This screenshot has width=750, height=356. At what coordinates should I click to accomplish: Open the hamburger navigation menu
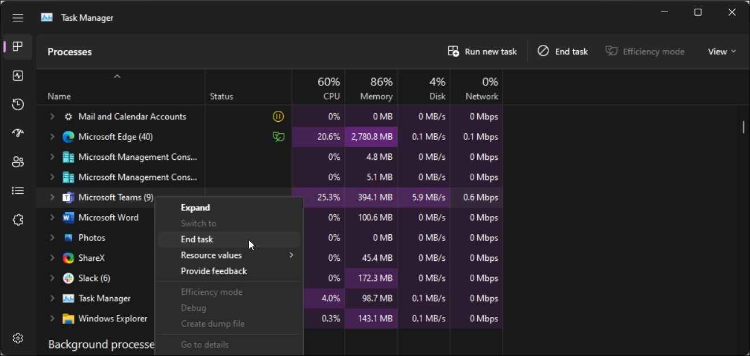(18, 18)
